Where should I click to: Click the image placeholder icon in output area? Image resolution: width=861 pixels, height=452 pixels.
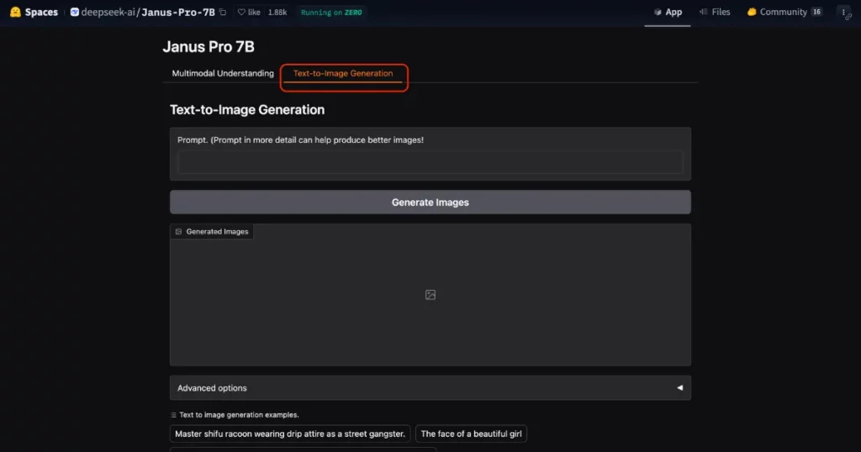430,295
